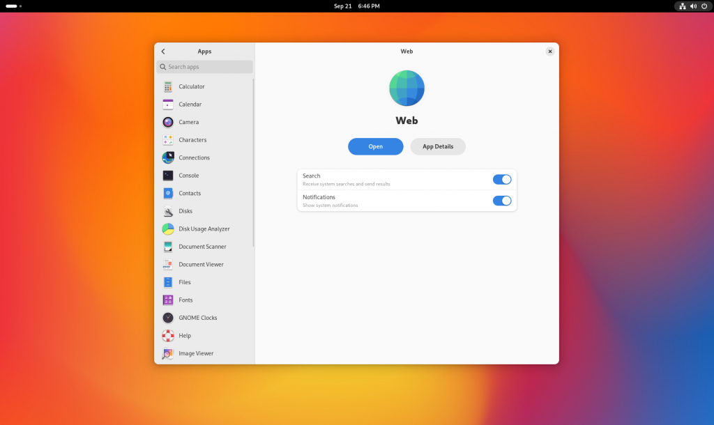Turn off Notifications for Web

click(x=501, y=201)
